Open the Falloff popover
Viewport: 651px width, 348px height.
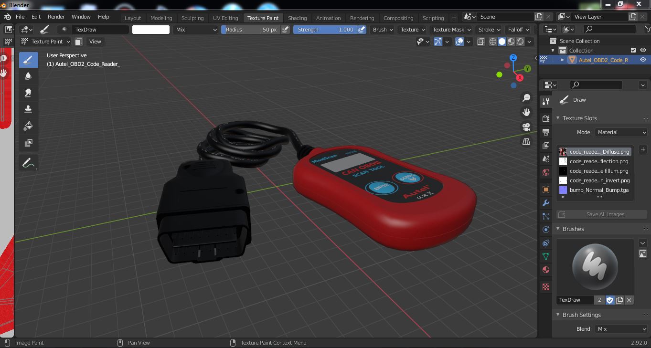pos(518,30)
